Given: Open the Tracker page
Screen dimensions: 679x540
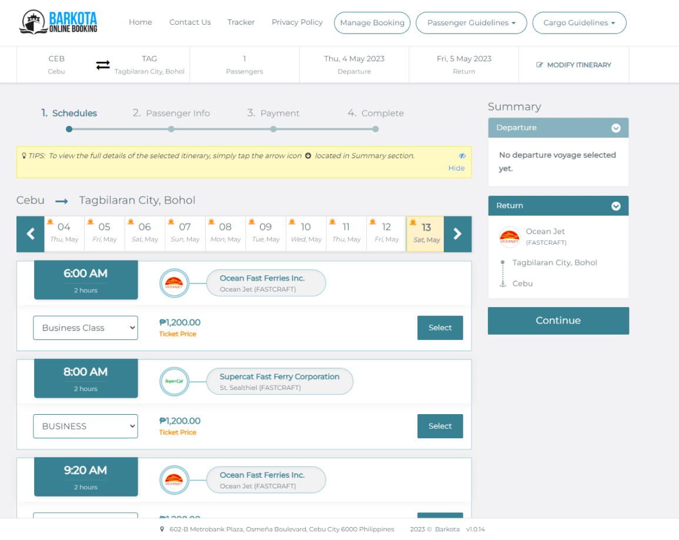Looking at the screenshot, I should tap(241, 22).
